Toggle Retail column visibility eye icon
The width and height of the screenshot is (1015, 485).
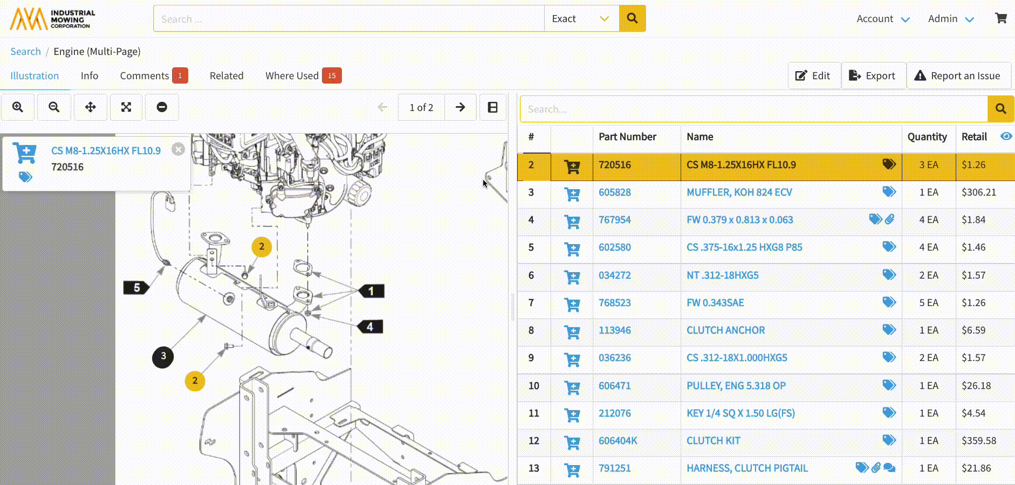(x=1006, y=136)
